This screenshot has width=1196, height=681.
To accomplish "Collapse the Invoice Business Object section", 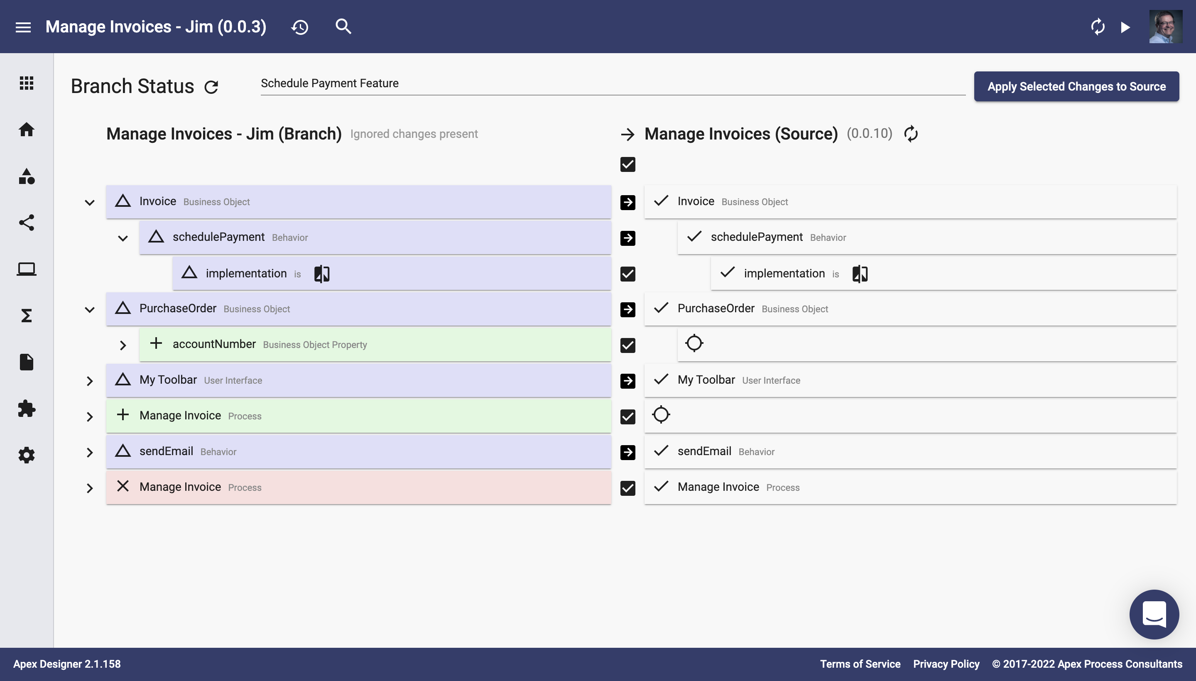I will click(89, 201).
